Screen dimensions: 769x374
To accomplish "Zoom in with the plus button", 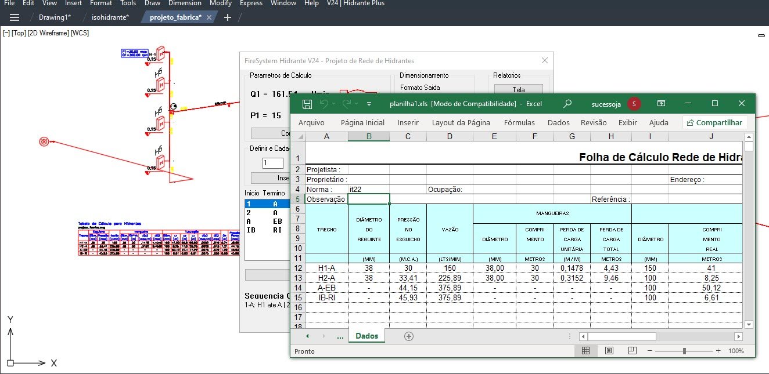I will pos(718,351).
